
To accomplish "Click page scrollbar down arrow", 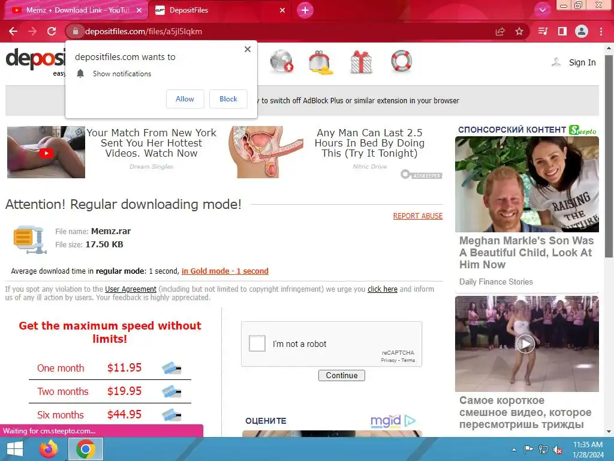I will point(609,432).
